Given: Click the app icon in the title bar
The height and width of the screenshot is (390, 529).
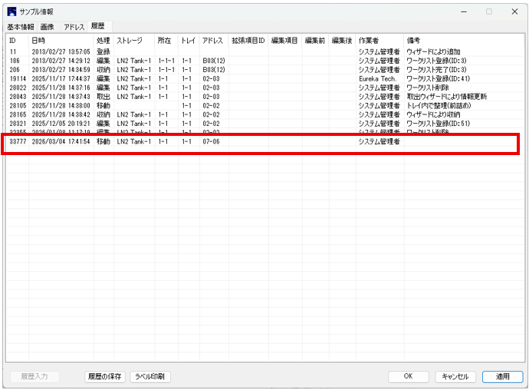Looking at the screenshot, I should coord(11,12).
